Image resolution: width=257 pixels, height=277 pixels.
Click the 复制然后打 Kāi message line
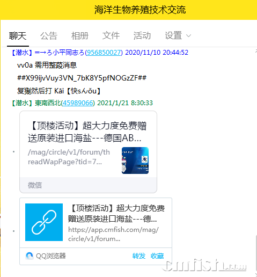pos(58,91)
